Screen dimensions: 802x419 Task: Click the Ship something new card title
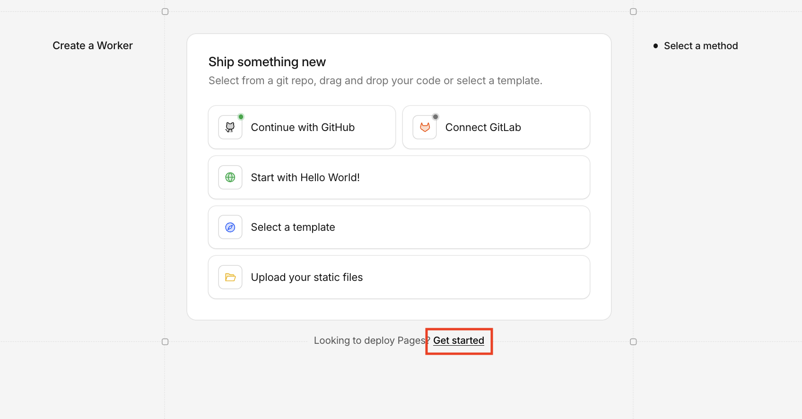(x=267, y=61)
